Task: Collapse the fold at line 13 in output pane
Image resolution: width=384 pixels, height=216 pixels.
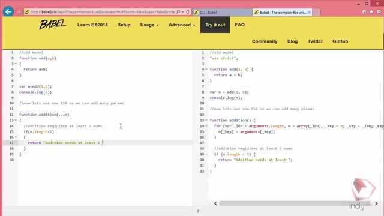Action: click(206, 120)
